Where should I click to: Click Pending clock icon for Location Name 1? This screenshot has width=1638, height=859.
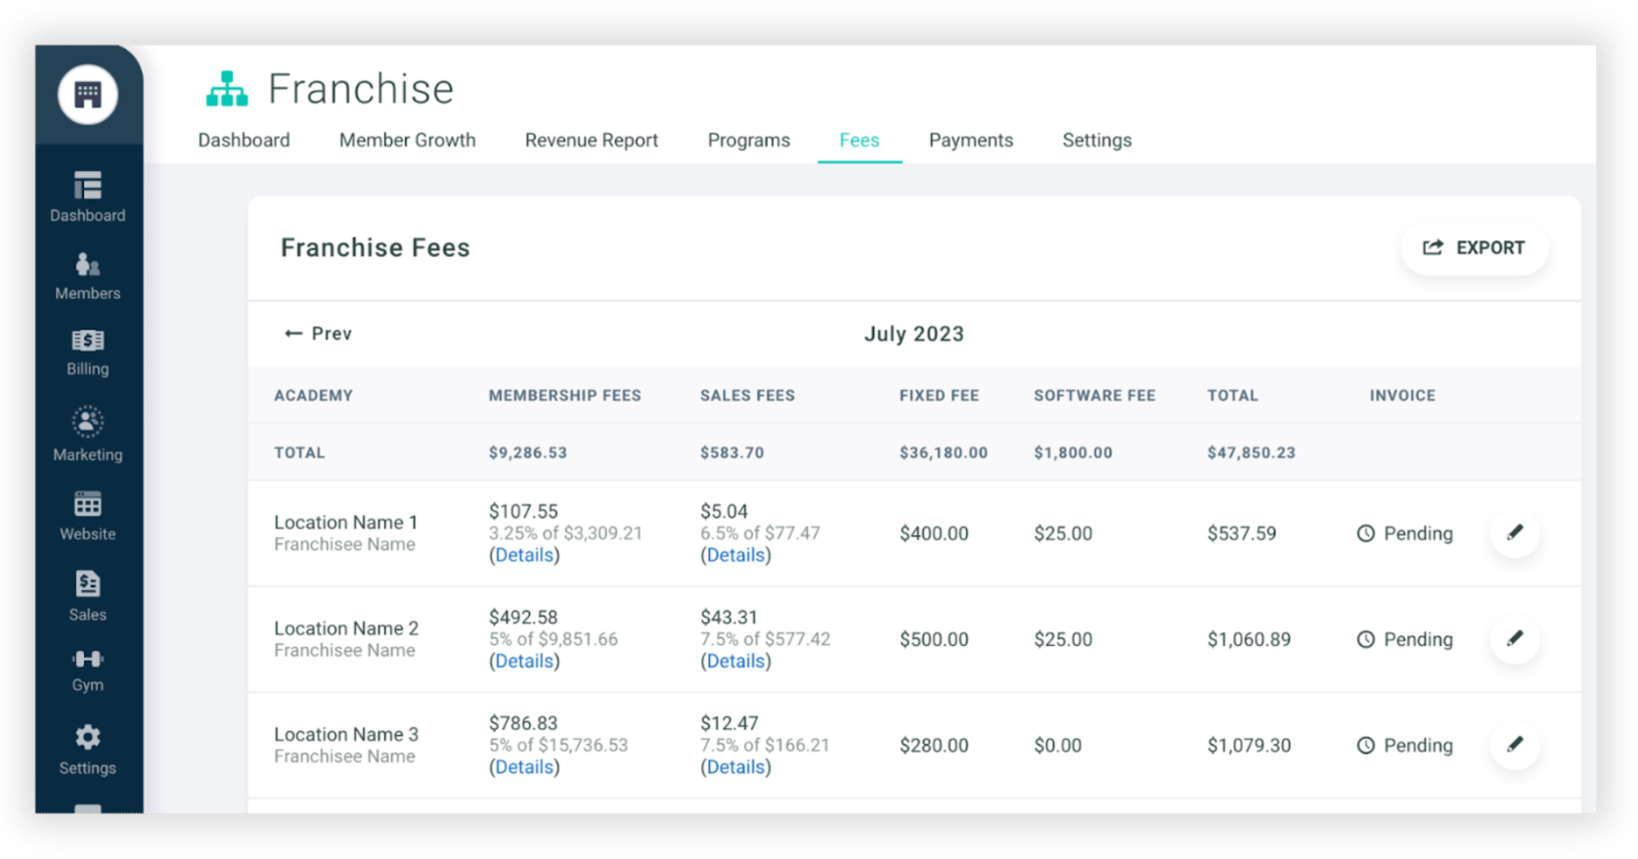pyautogui.click(x=1366, y=534)
